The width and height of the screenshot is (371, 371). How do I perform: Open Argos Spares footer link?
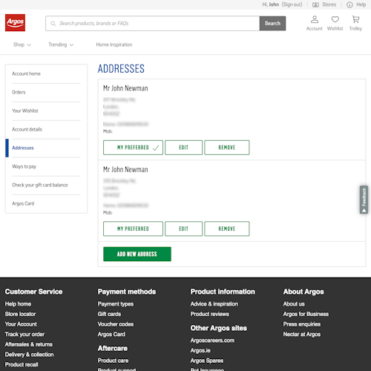coord(207,361)
